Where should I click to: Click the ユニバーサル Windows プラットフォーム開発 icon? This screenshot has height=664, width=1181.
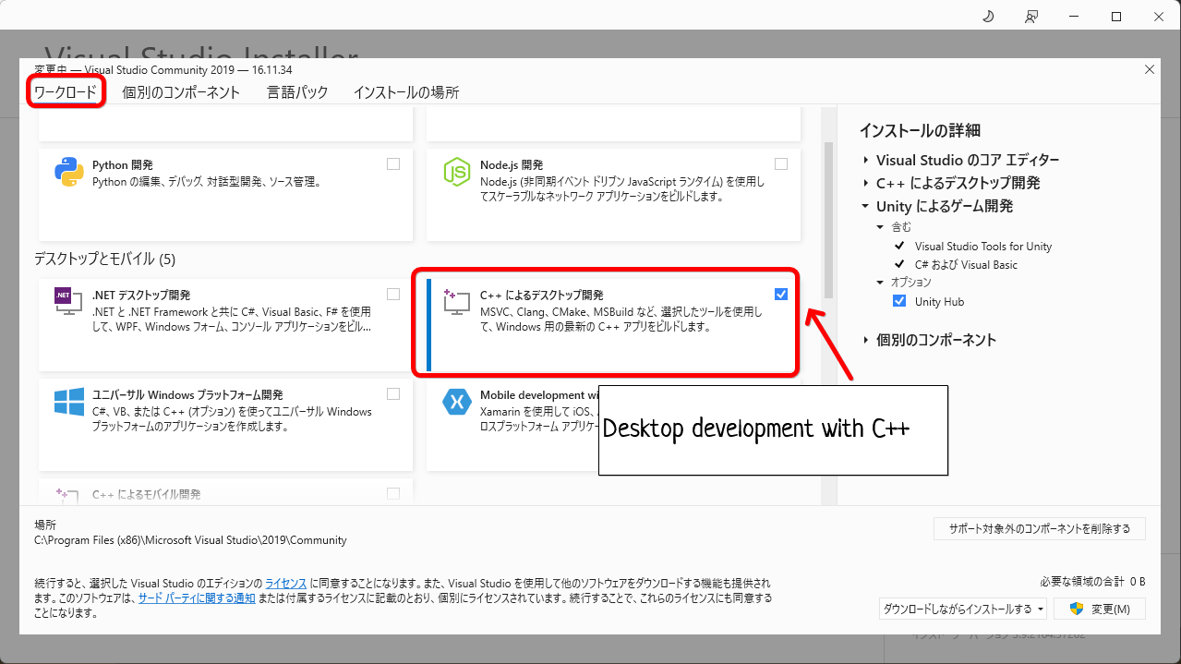[69, 401]
